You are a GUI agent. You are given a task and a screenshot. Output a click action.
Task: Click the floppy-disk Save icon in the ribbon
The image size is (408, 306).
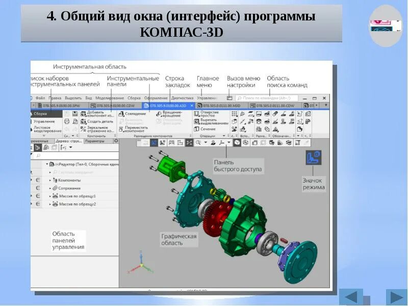tap(75, 114)
